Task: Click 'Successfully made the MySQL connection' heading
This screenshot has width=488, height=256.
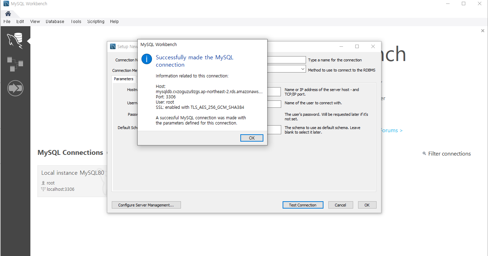Action: pyautogui.click(x=195, y=61)
